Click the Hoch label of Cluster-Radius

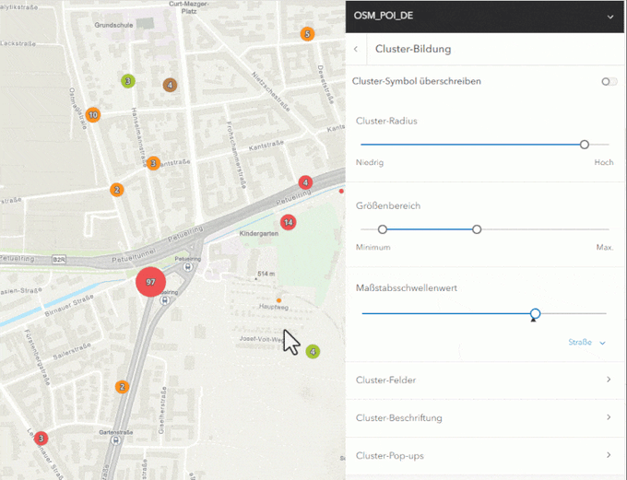tap(603, 162)
